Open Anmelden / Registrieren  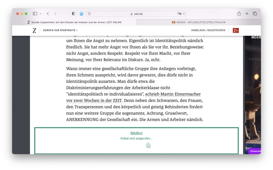coord(208,30)
